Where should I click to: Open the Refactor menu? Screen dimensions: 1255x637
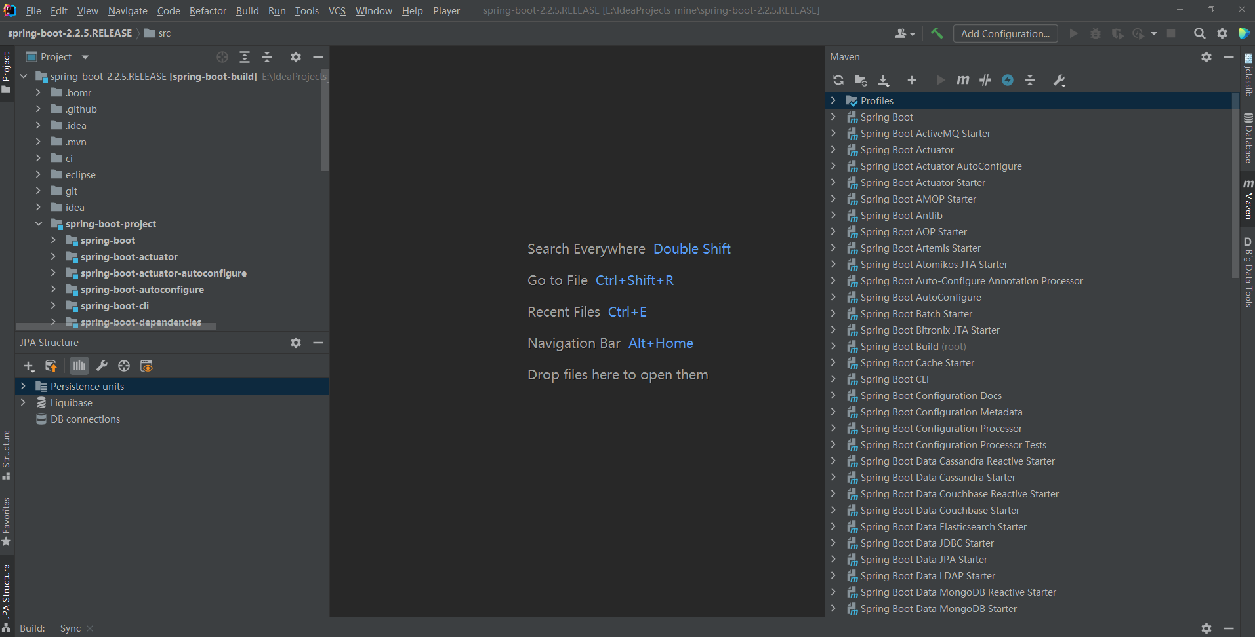pos(207,11)
